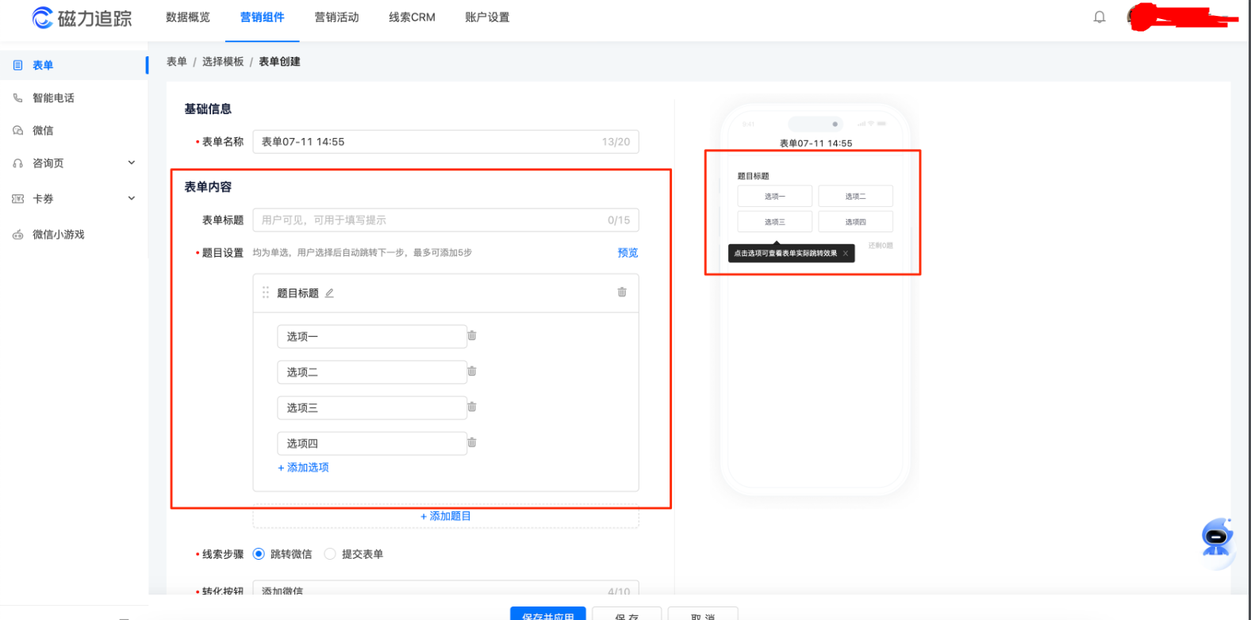This screenshot has height=620, width=1251.
Task: Close the 点击选项 tooltip in preview
Action: tap(846, 254)
